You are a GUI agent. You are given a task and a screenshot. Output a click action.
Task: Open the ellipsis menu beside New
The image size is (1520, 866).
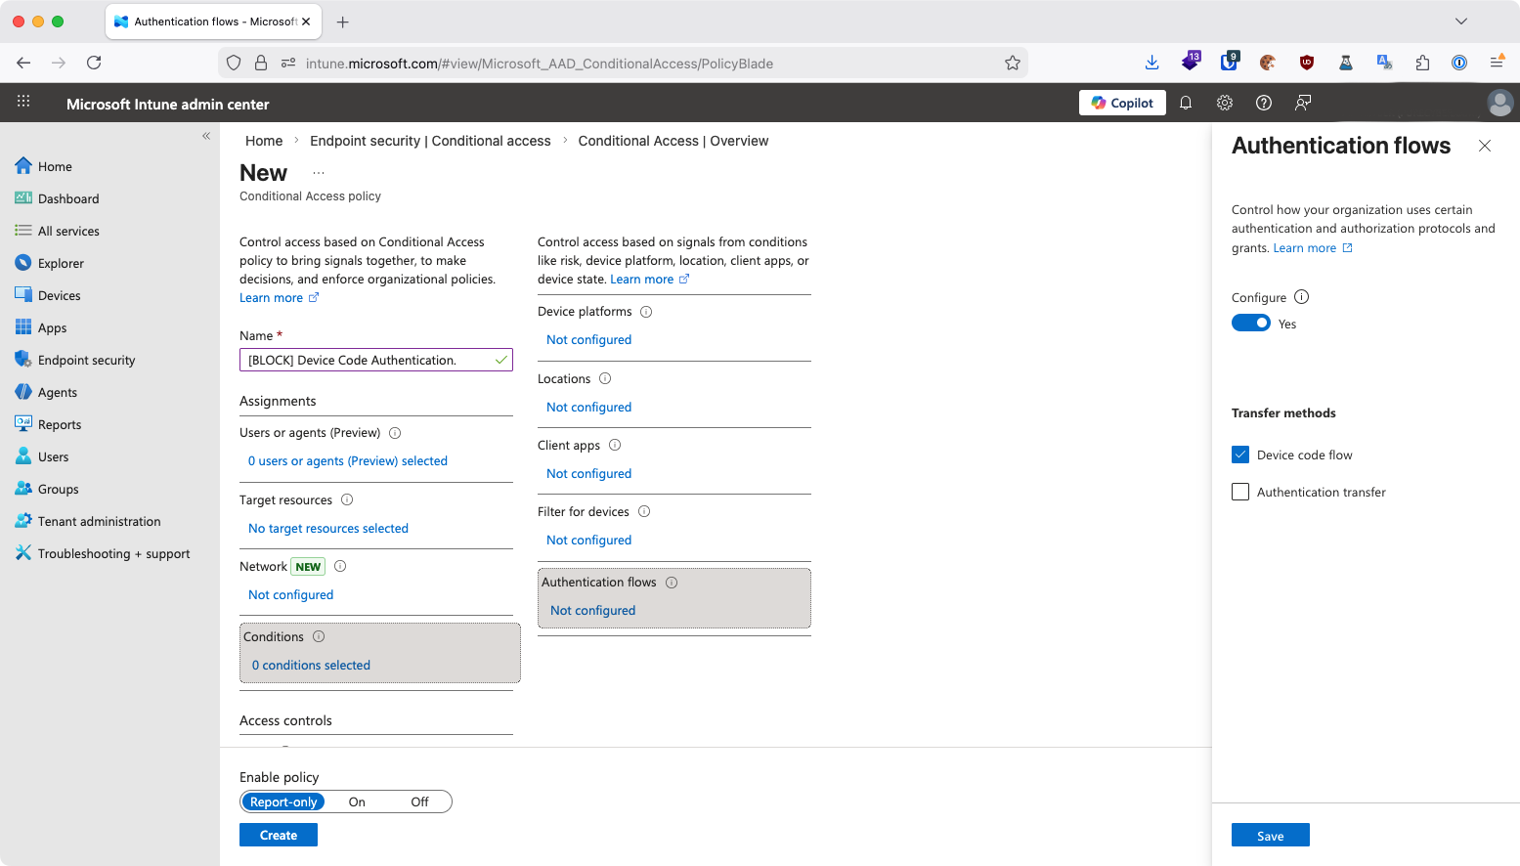point(319,173)
